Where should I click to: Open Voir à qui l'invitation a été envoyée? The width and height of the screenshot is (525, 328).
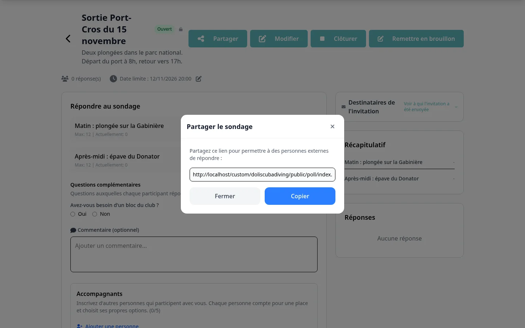(x=427, y=107)
